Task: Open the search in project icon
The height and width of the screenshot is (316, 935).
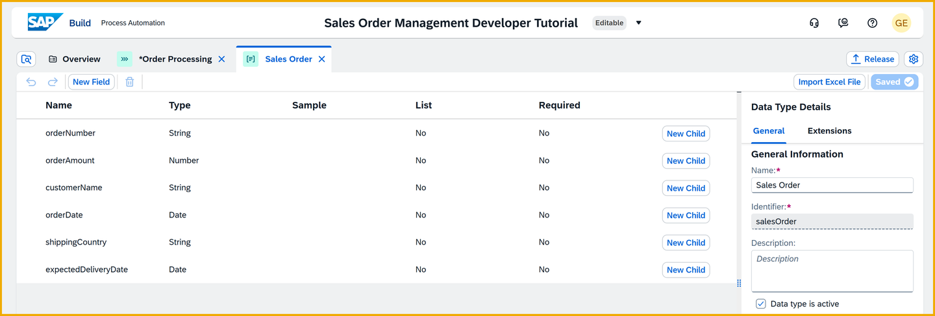Action: coord(26,59)
